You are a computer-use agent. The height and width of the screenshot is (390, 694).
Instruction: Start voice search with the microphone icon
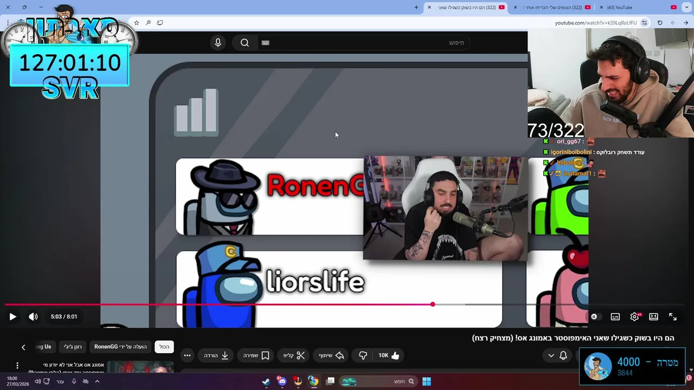[x=218, y=43]
